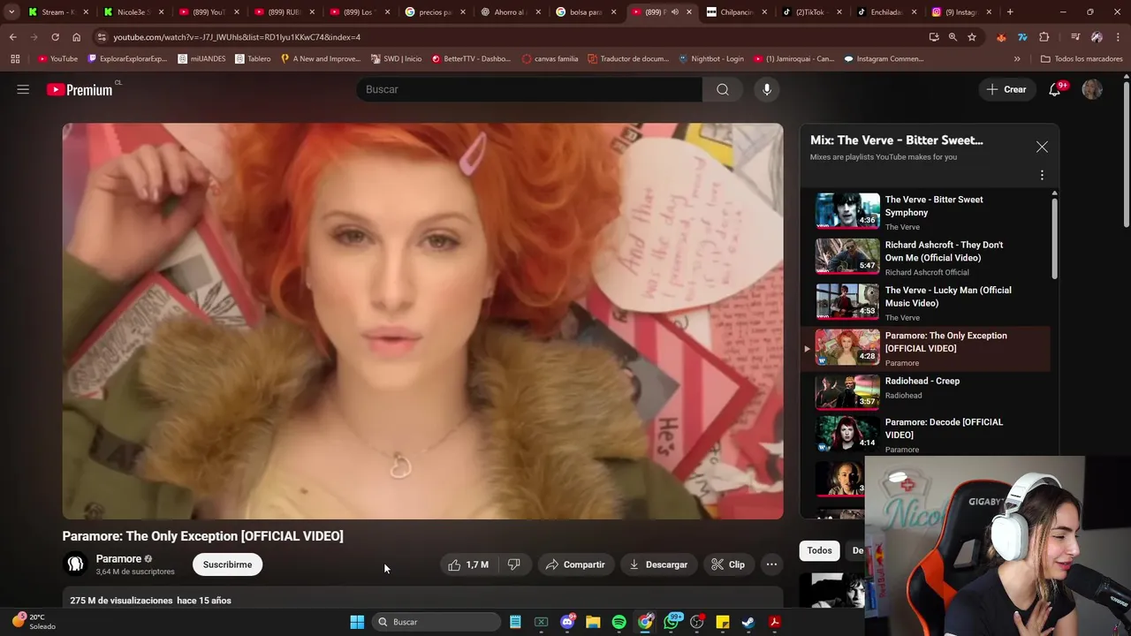The image size is (1131, 636).
Task: Open the Todos los marcadores folder
Action: pos(1082,59)
